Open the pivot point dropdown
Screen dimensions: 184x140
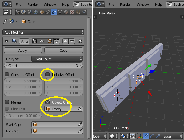pos(124,136)
